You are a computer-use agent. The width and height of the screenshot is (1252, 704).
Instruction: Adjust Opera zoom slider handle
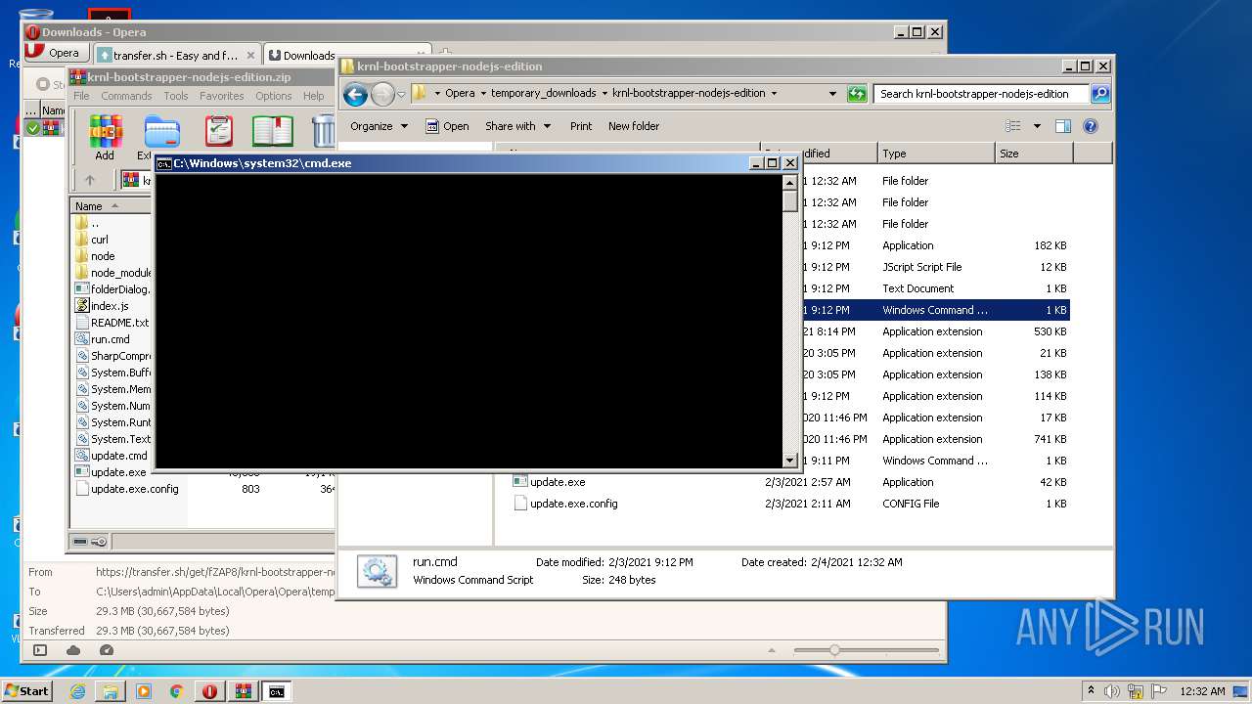tap(834, 650)
